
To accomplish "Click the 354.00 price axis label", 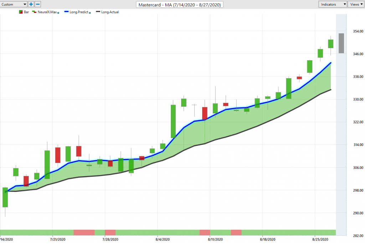I will tap(358, 31).
